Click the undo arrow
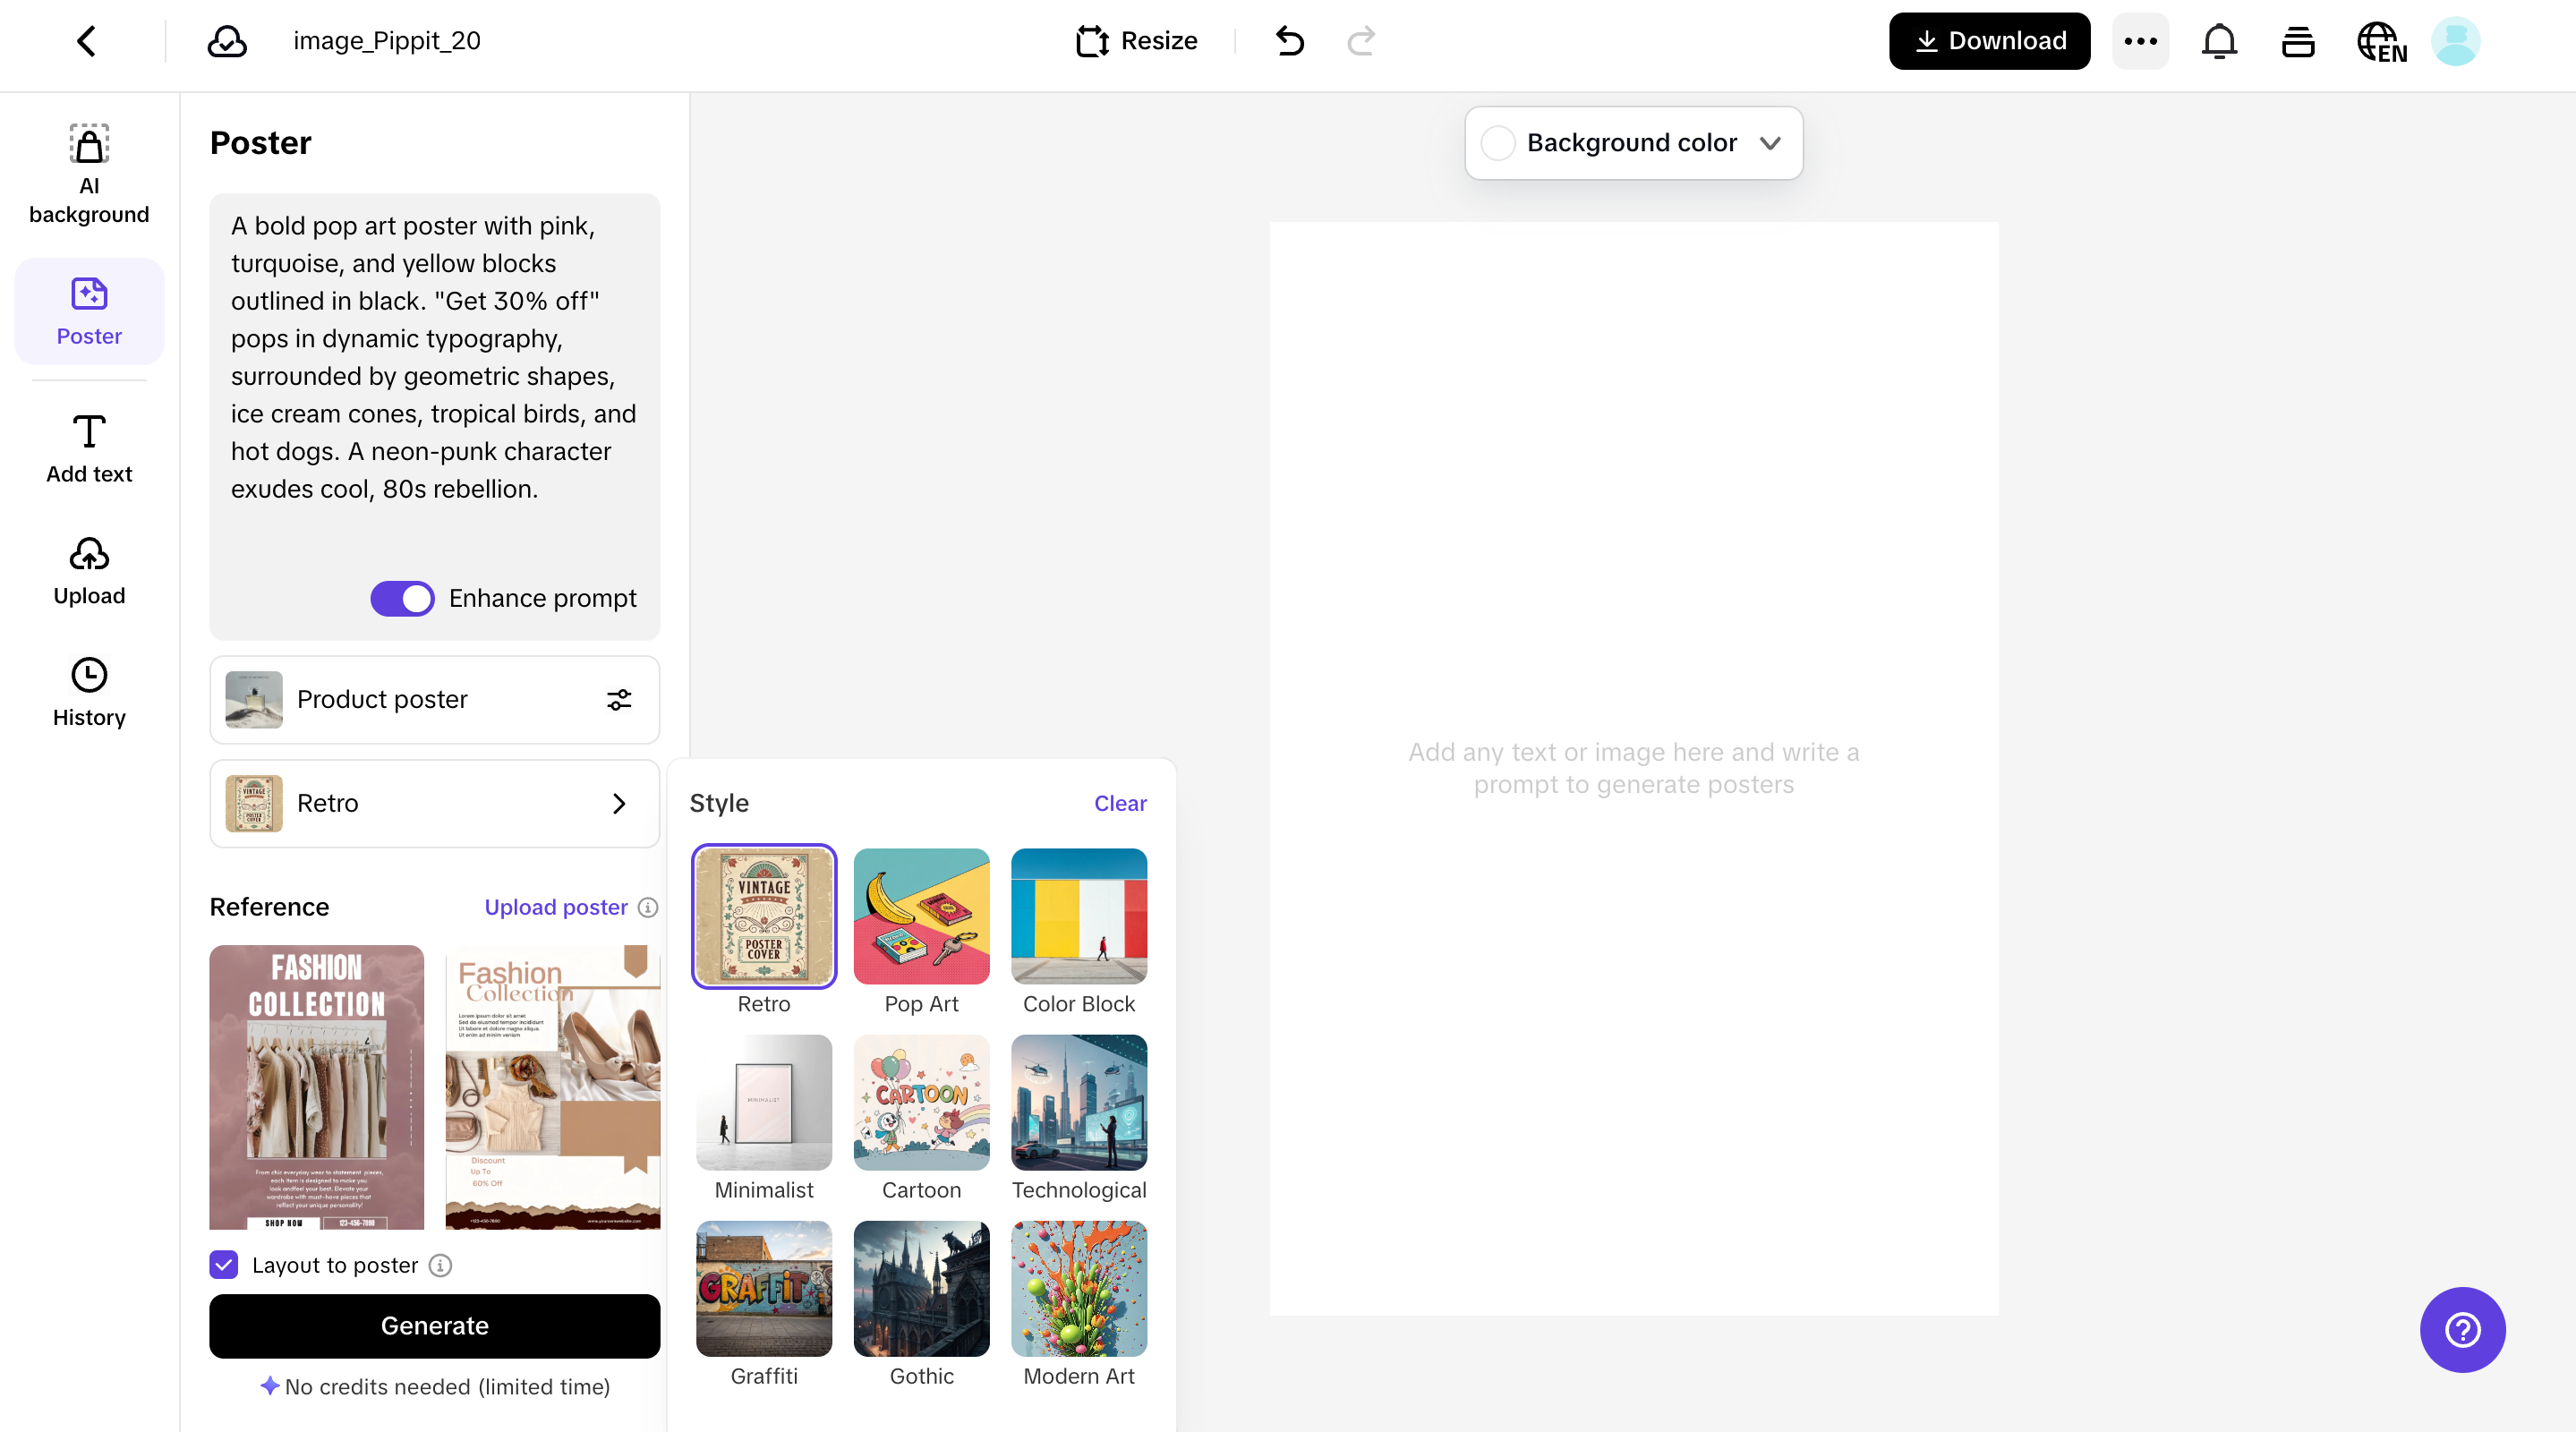This screenshot has width=2576, height=1432. [x=1289, y=41]
